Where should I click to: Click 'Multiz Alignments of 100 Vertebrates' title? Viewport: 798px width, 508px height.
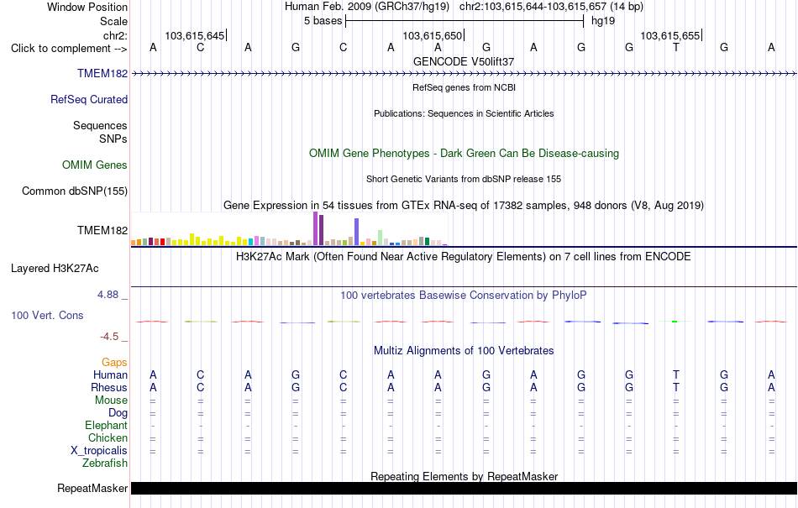(x=464, y=350)
